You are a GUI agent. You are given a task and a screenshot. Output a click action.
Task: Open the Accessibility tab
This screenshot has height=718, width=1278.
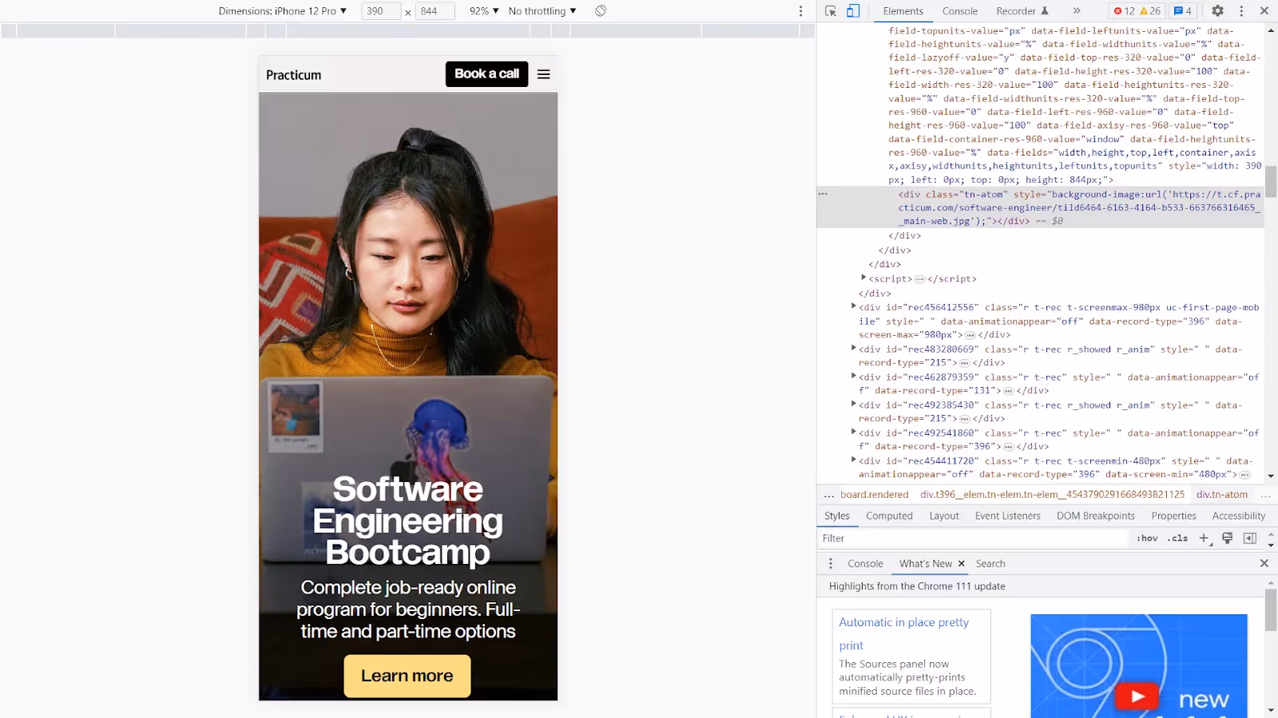point(1239,516)
